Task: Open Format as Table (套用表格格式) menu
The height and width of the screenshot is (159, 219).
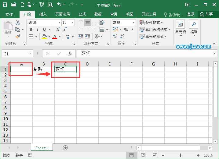Action: point(155,30)
